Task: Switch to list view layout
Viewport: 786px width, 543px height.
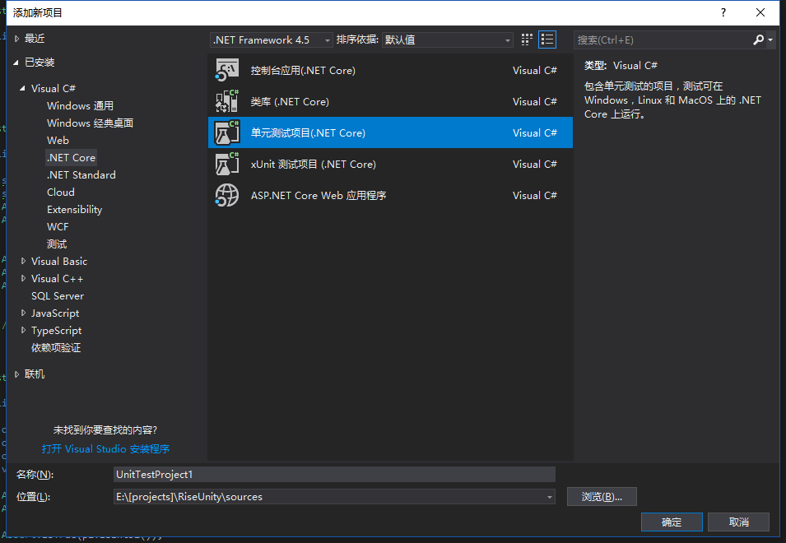Action: tap(547, 39)
